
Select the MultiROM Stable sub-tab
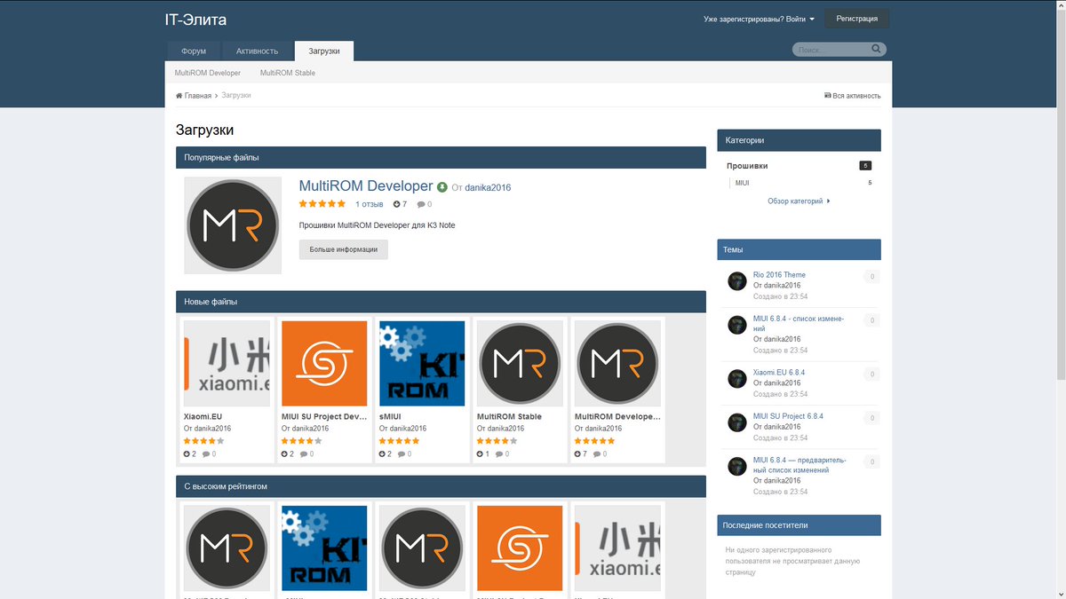pos(286,73)
